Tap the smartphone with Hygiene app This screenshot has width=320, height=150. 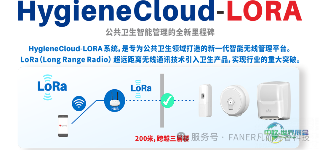(x=63, y=126)
